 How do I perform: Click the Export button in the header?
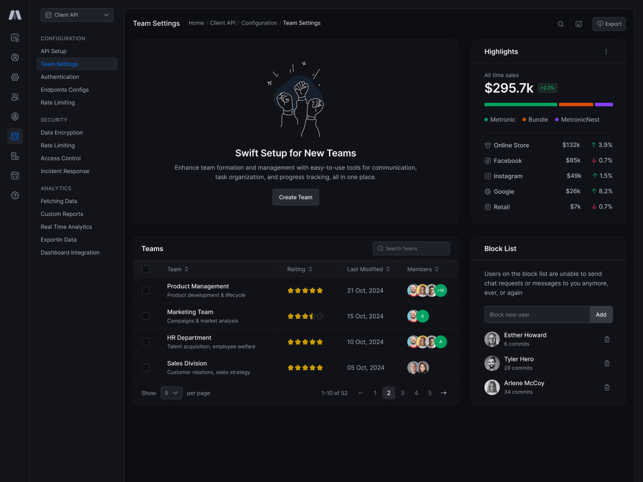609,24
